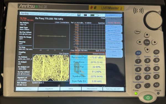The width and height of the screenshot is (166, 104).
Task: Tap the Tx Pattern setting
Action: [x=25, y=58]
